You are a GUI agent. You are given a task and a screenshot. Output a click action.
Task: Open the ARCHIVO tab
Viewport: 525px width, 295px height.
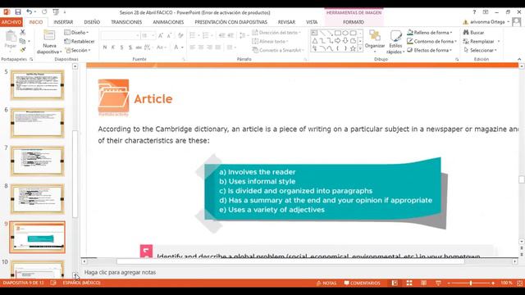pyautogui.click(x=11, y=22)
